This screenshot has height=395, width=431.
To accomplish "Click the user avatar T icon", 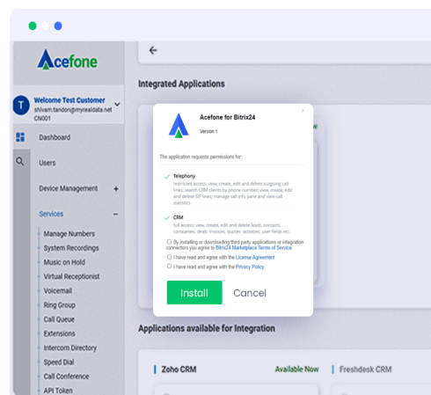I will [x=21, y=105].
